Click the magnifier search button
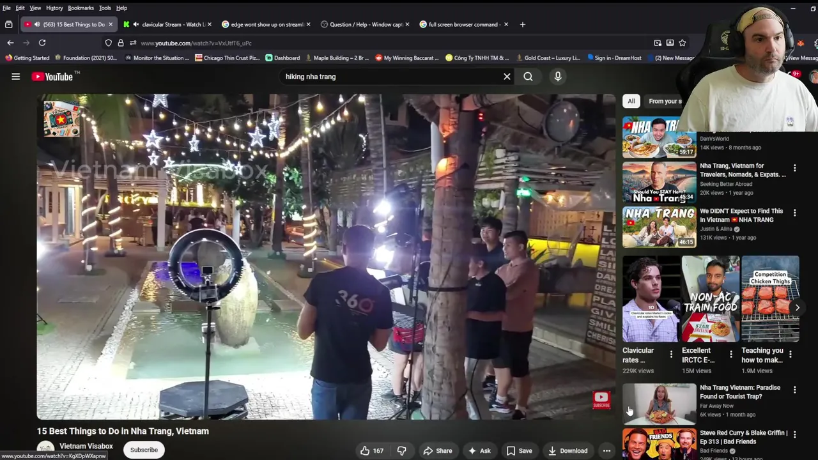This screenshot has width=818, height=460. pos(528,77)
